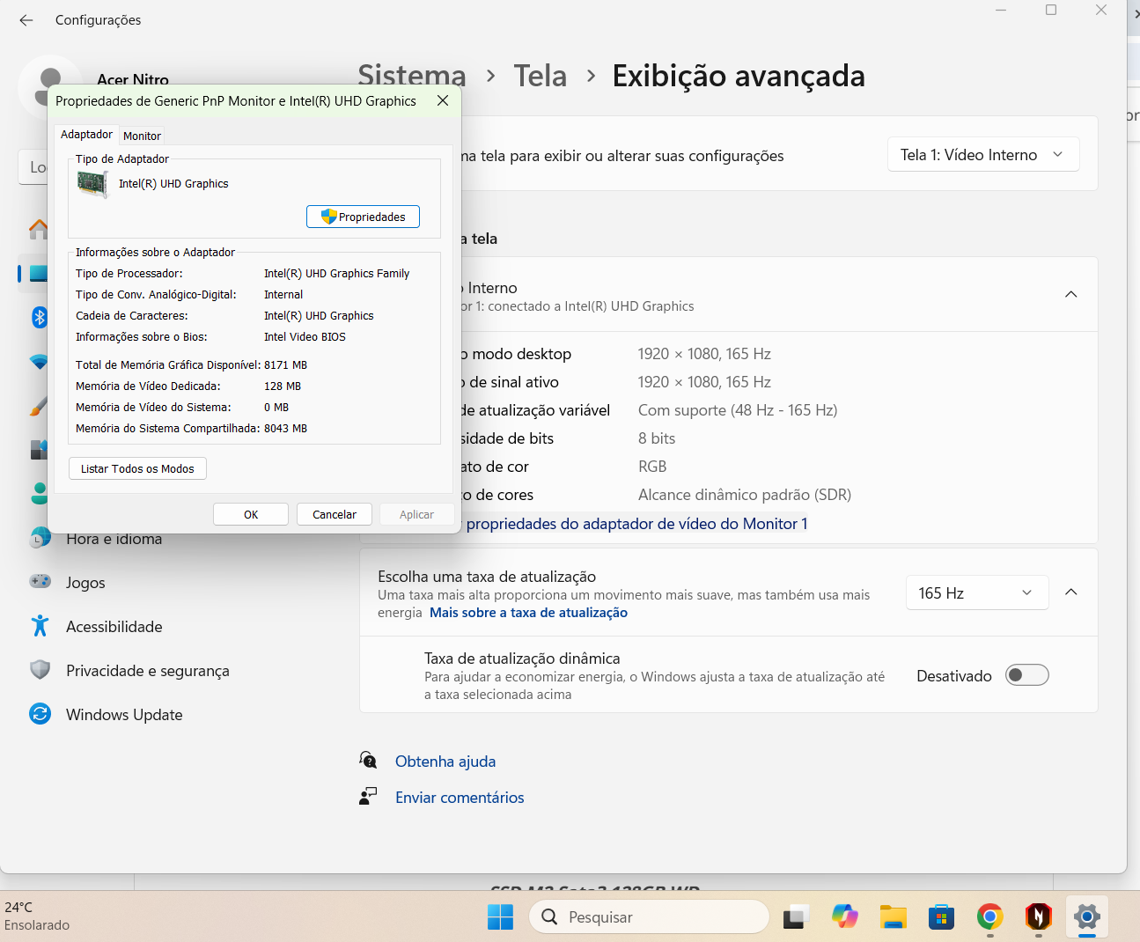Click the Propriedades adapter button
Viewport: 1140px width, 942px height.
(x=363, y=217)
